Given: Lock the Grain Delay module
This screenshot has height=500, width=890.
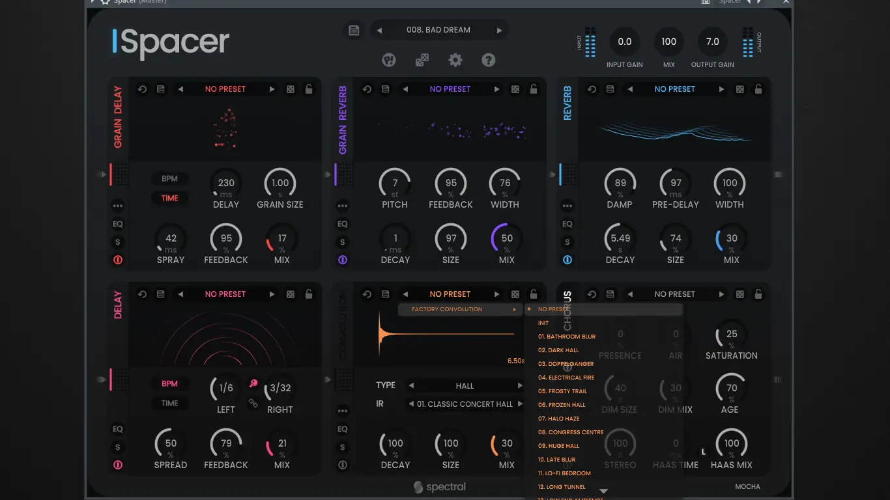Looking at the screenshot, I should pyautogui.click(x=309, y=89).
